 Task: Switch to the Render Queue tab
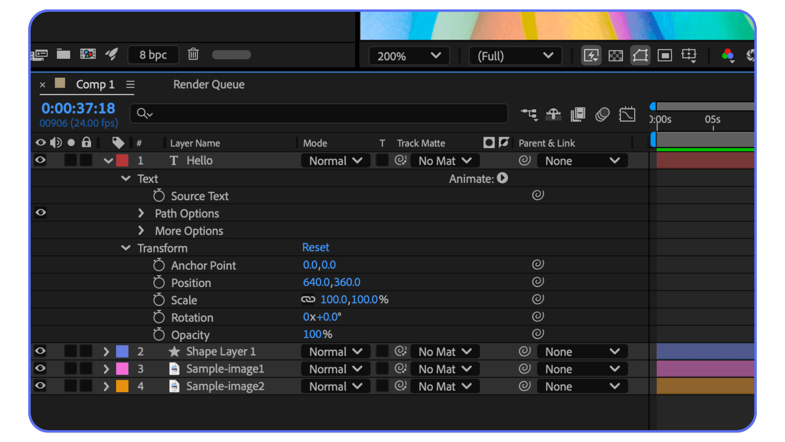tap(209, 84)
